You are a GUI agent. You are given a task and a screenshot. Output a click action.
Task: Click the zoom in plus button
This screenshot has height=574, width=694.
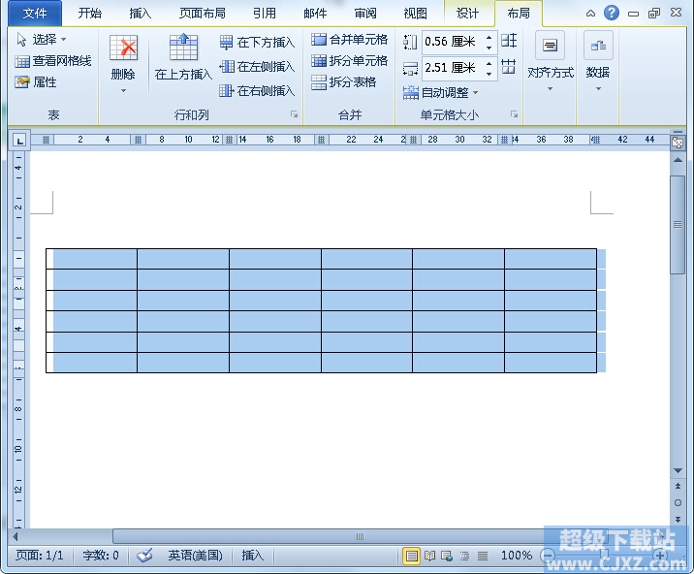coord(660,555)
